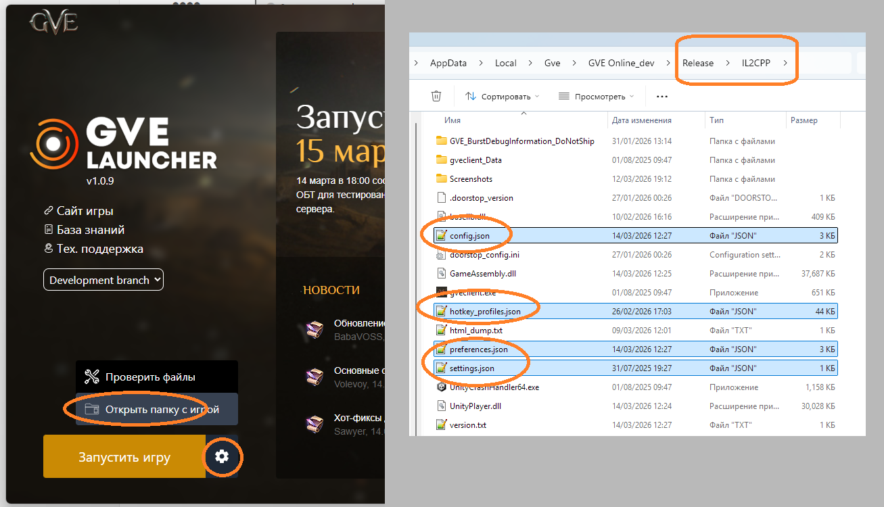This screenshot has height=507, width=884.
Task: Click the file icon of hotkey_profiles.json
Action: click(x=442, y=312)
